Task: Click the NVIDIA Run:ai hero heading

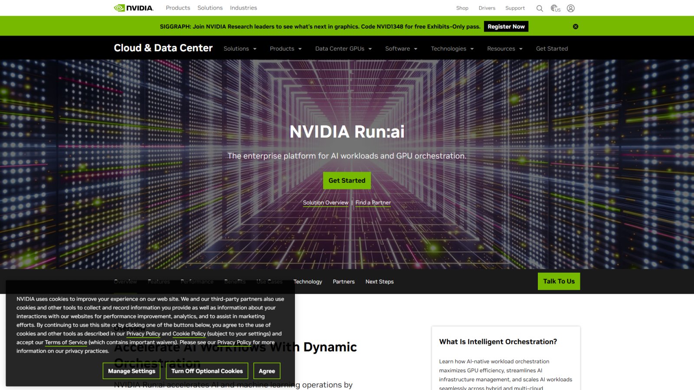Action: click(347, 132)
